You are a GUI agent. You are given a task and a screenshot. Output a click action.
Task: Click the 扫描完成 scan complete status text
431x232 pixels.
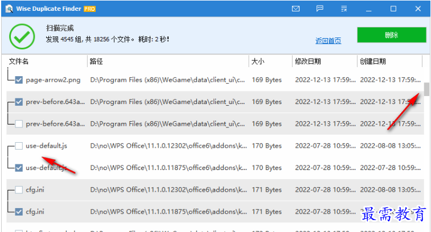coord(60,28)
